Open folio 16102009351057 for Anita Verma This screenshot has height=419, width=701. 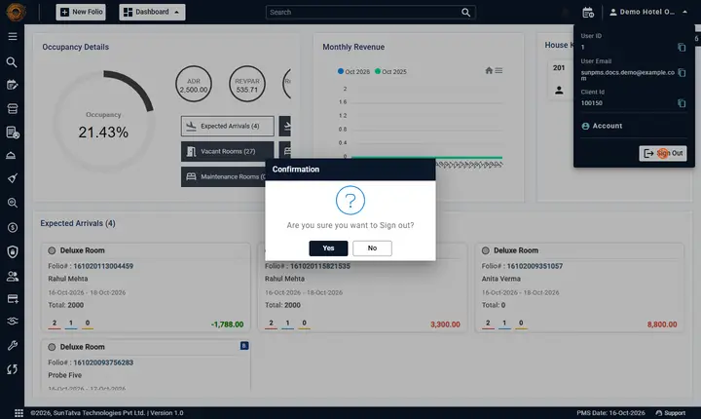point(579,287)
